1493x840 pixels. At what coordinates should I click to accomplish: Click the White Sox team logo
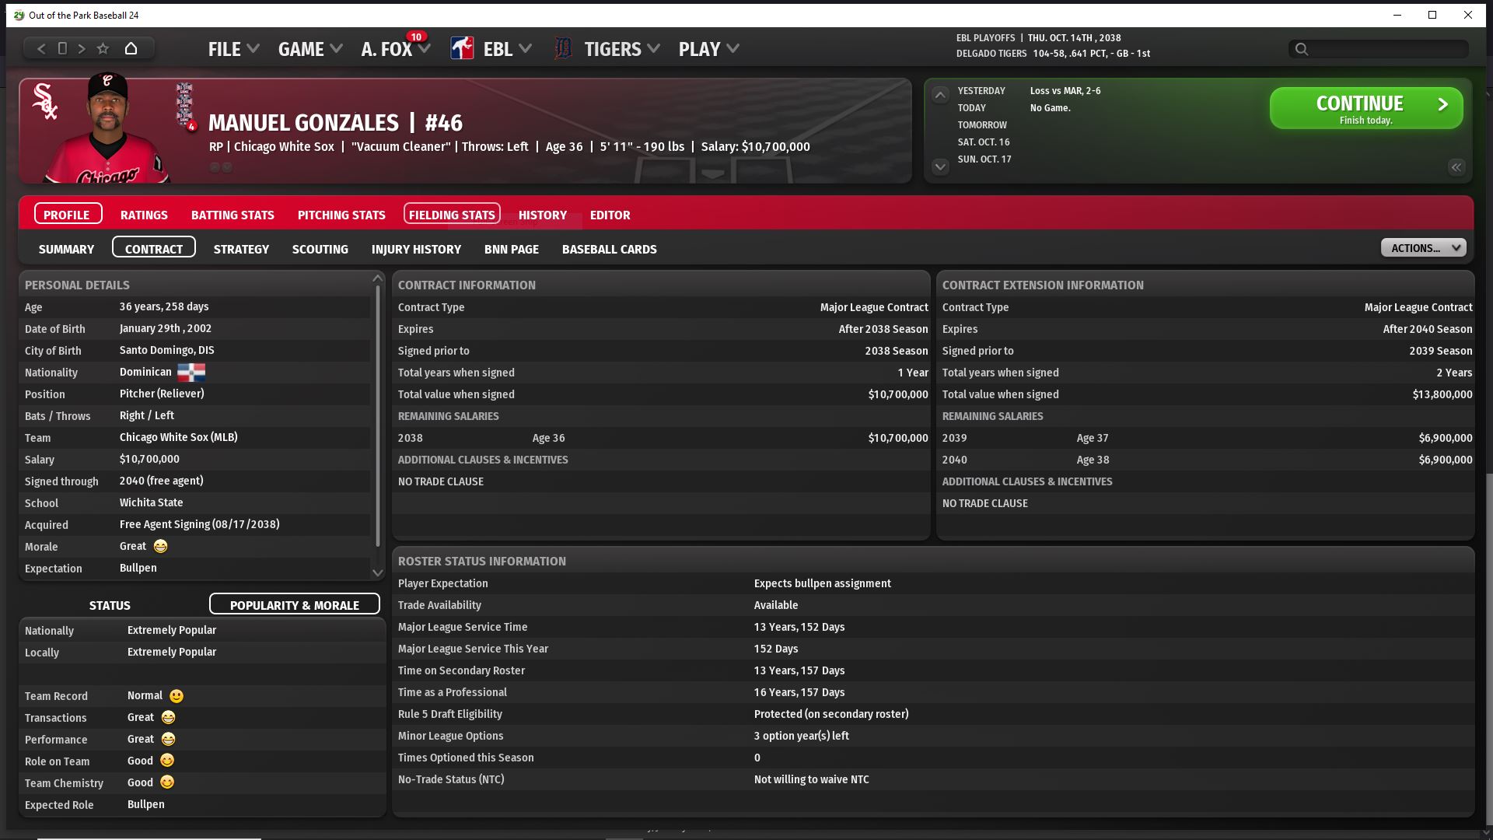[44, 102]
